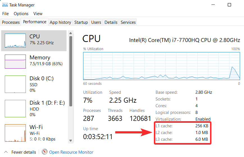Switch to the Processes tab
Viewport: 244px width, 157px height.
pyautogui.click(x=11, y=22)
